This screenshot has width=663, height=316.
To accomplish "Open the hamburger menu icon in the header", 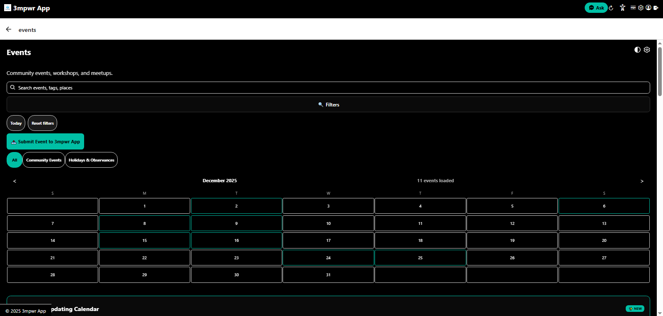I will pyautogui.click(x=633, y=8).
